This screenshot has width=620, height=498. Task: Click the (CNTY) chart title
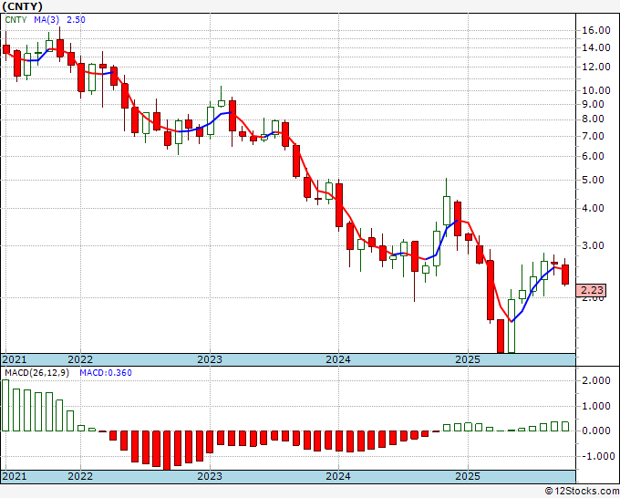click(23, 6)
